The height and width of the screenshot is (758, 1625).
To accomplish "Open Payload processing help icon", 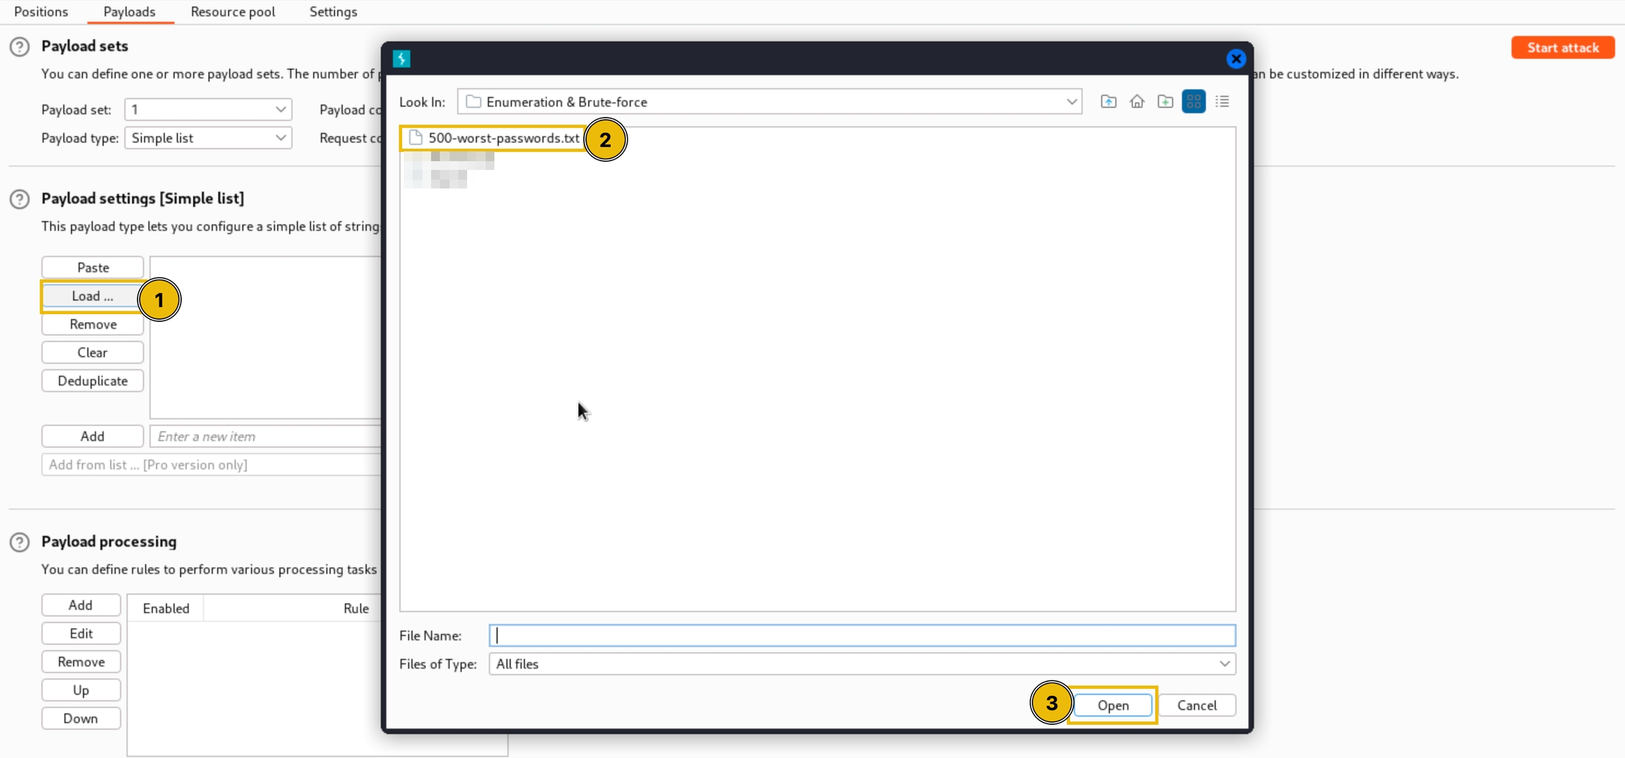I will tap(20, 542).
